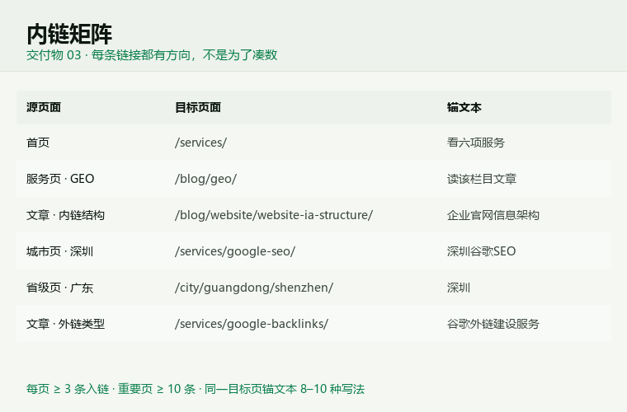The height and width of the screenshot is (412, 627).
Task: Click the 内链矩阵 page title
Action: click(x=69, y=34)
